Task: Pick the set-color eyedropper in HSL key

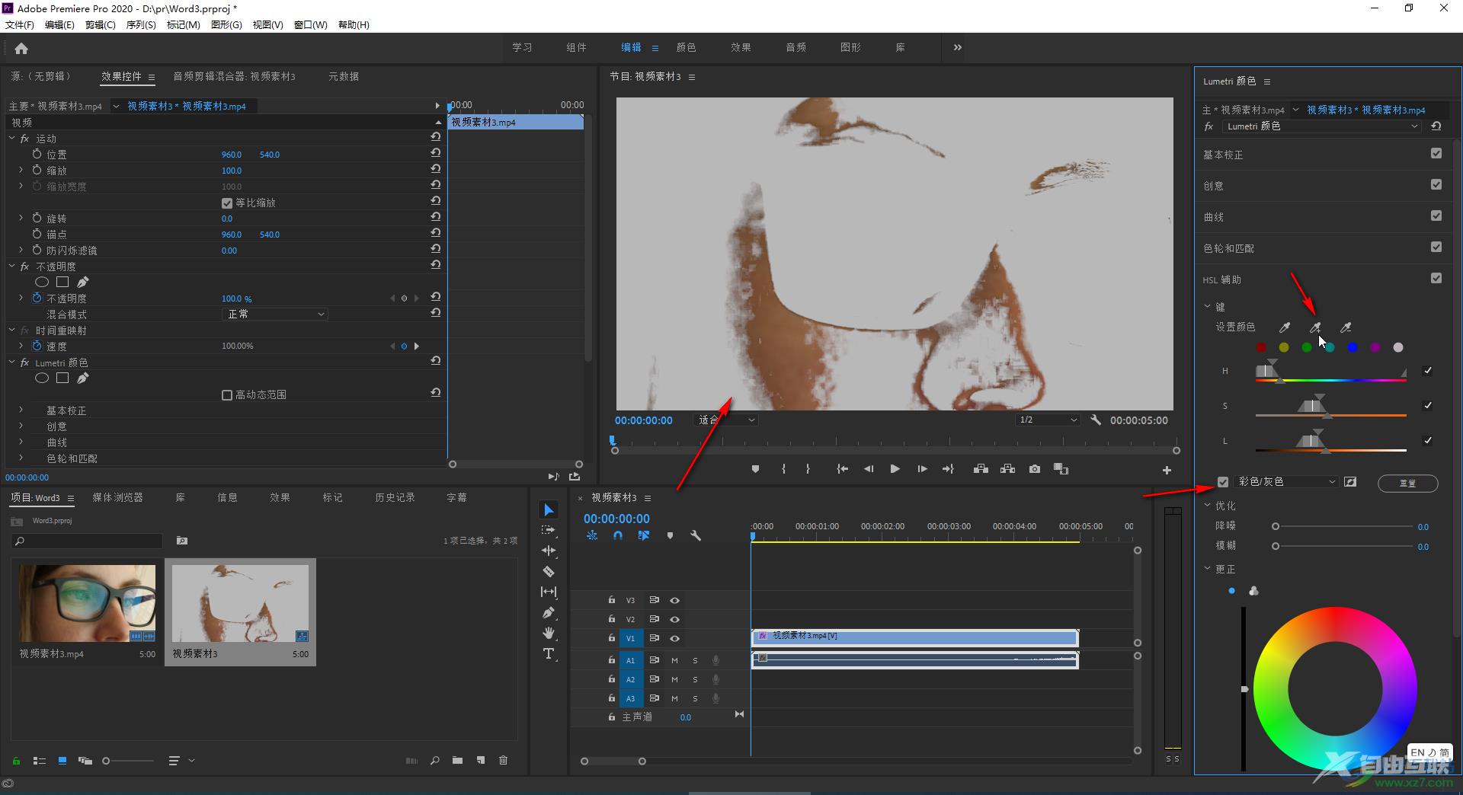Action: (x=1285, y=327)
